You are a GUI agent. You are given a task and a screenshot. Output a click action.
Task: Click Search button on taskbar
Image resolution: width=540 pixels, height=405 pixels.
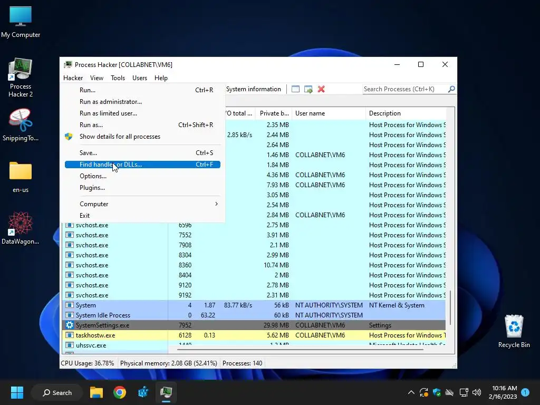click(57, 392)
